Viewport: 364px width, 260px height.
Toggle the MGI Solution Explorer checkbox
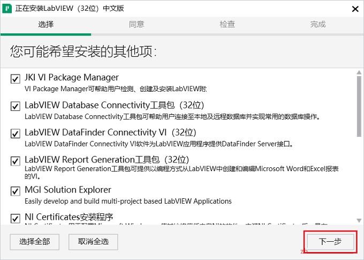click(x=15, y=191)
